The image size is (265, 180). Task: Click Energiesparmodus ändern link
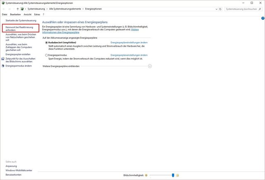[19, 66]
